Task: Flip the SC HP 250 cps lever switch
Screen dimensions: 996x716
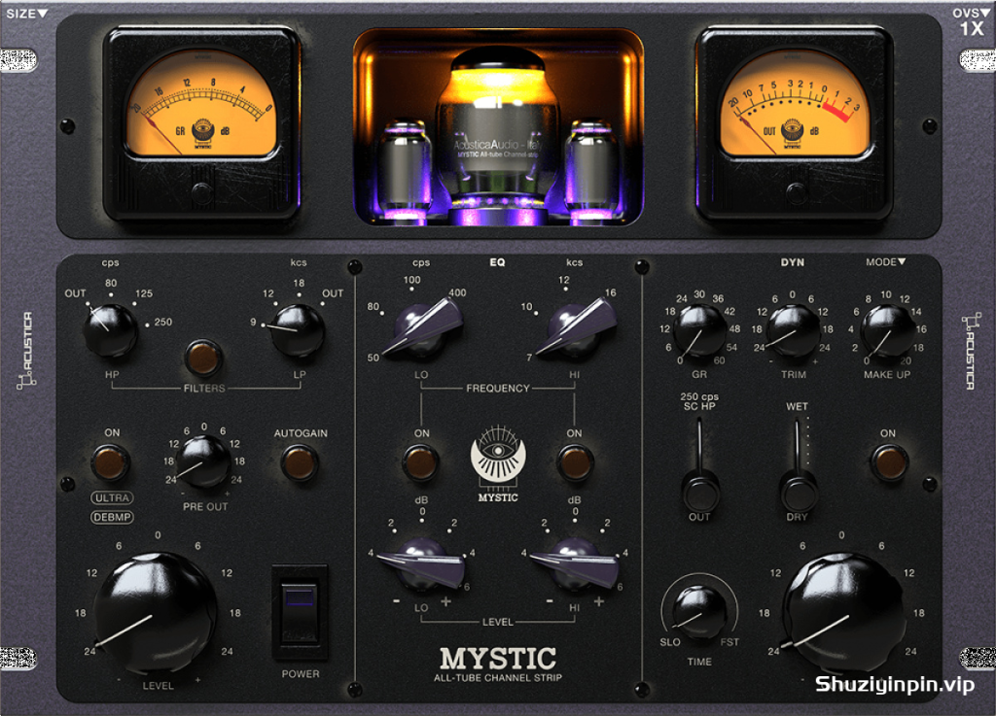Action: (699, 463)
